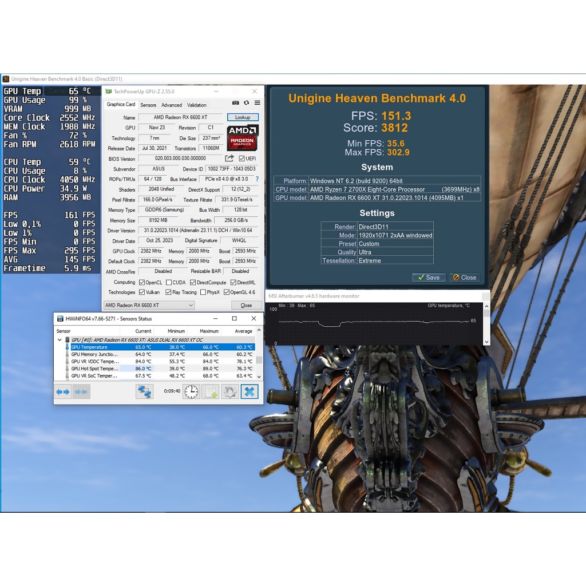Collapse the GPU [#0] sensor group
Viewport: 586px width, 586px height.
point(60,340)
